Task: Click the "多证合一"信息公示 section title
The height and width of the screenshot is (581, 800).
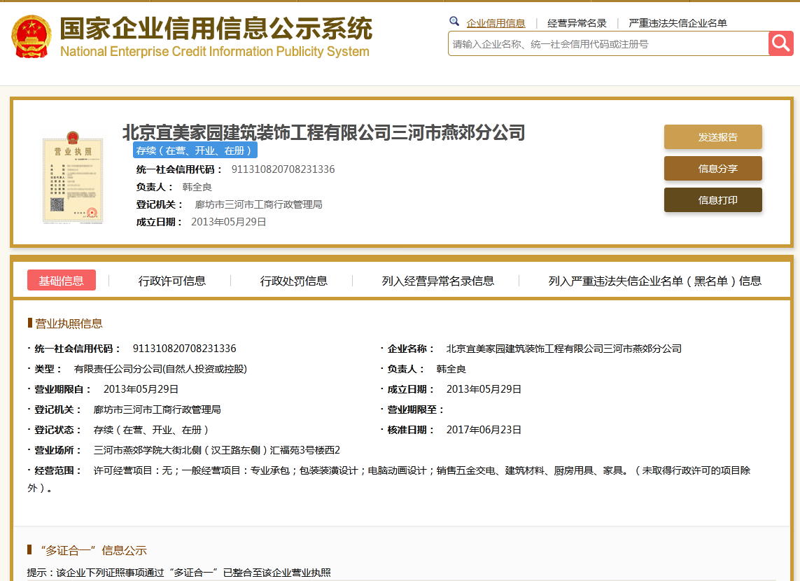Action: (x=93, y=550)
